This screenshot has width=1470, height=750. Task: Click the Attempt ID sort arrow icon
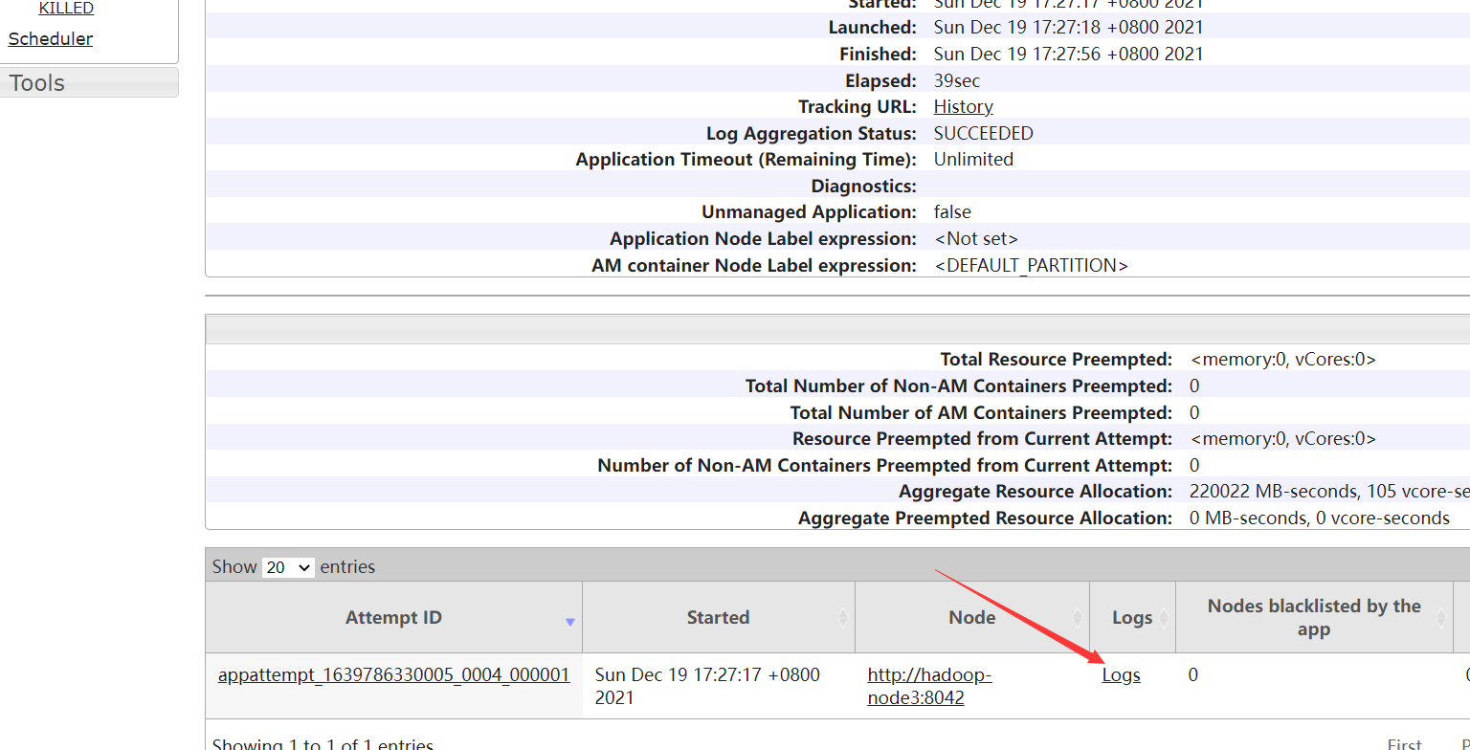click(x=569, y=622)
